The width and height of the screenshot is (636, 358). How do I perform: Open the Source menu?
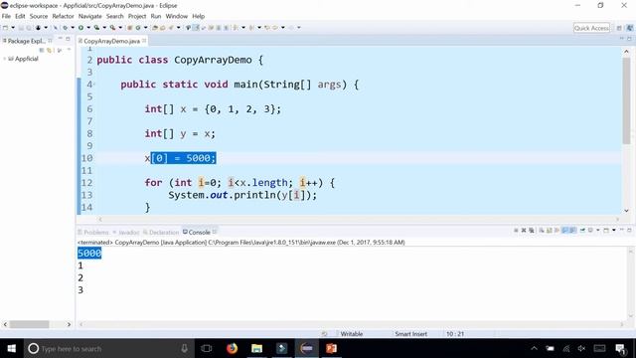click(39, 16)
